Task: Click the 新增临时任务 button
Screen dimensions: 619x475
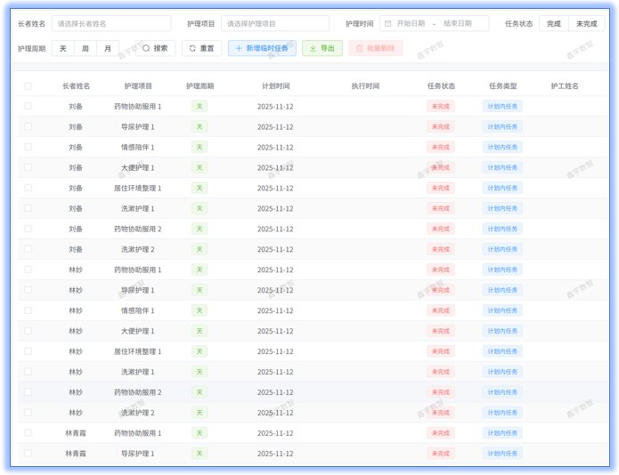Action: (x=262, y=49)
